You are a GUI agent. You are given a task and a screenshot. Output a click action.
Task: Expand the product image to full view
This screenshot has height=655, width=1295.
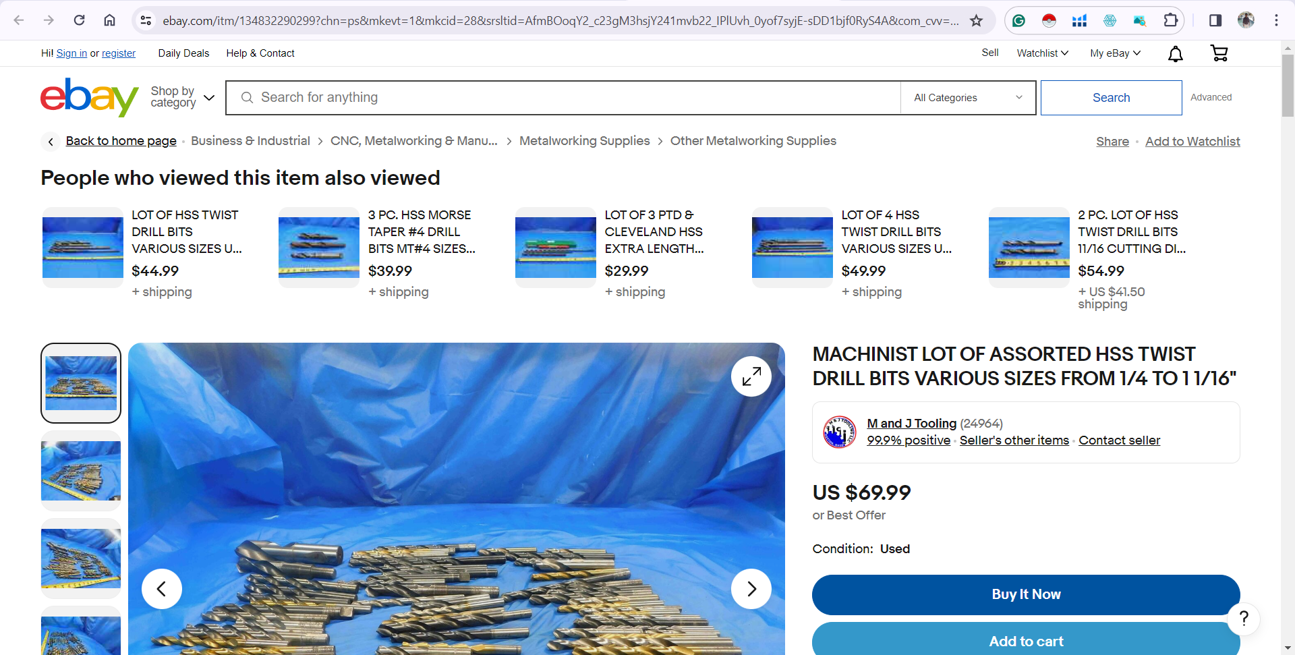pyautogui.click(x=751, y=376)
